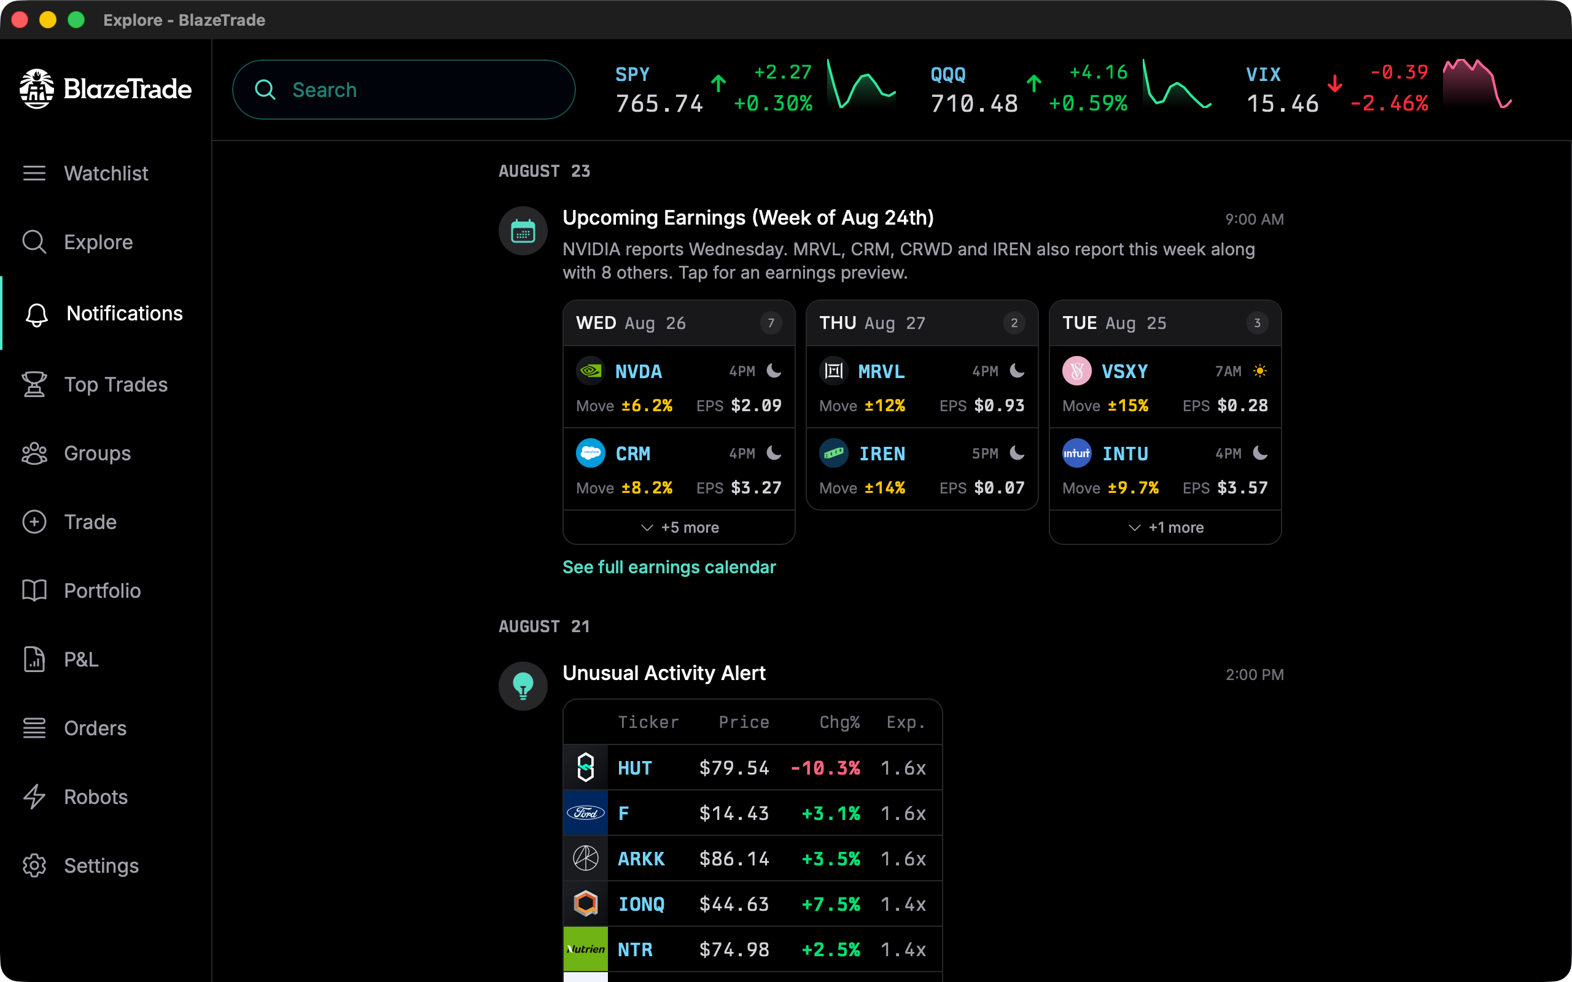
Task: Click the Groups people icon
Action: (34, 454)
